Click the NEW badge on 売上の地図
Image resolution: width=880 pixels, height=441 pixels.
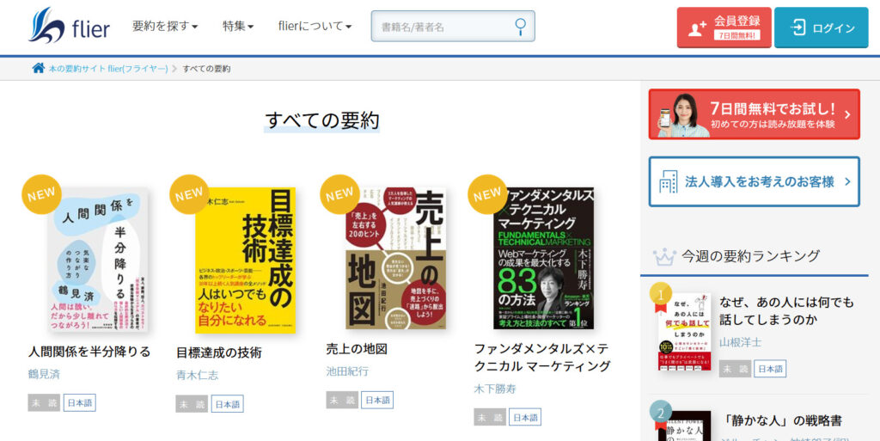[x=339, y=194]
